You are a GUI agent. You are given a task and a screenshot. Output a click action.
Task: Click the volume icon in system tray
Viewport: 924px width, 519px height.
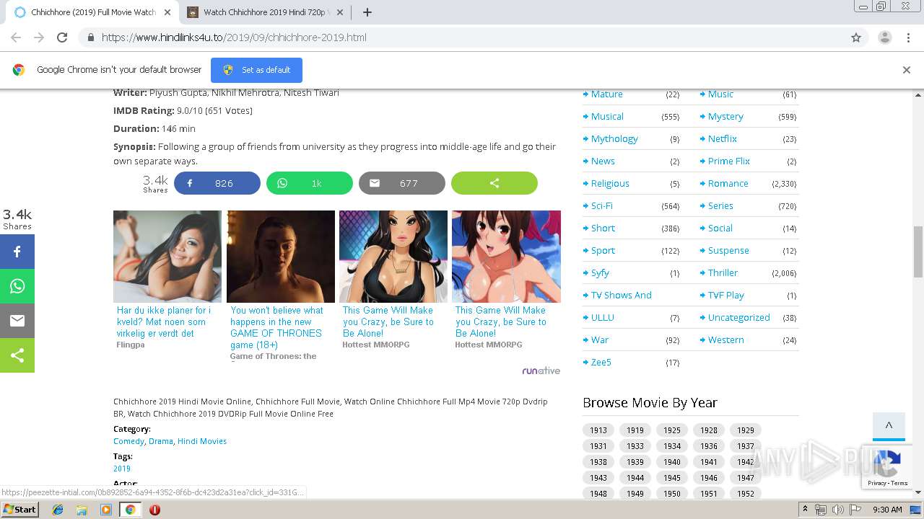click(x=838, y=510)
